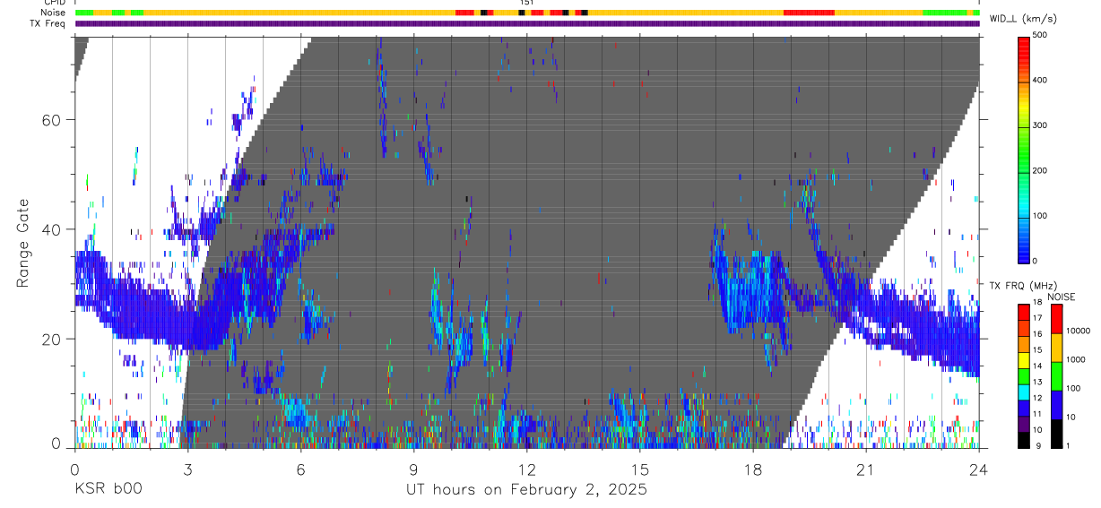Click the 'TX Freq' row label
This screenshot has height=508, width=1101.
[49, 23]
